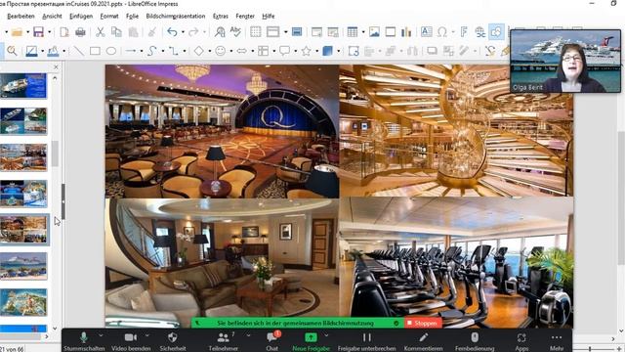This screenshot has height=352, width=625.
Task: Pause sharing with Freigabe unterbrechen
Action: pos(367,341)
